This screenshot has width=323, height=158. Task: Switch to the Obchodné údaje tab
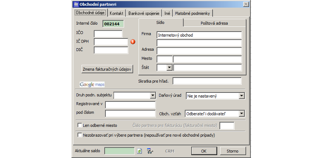(x=91, y=13)
